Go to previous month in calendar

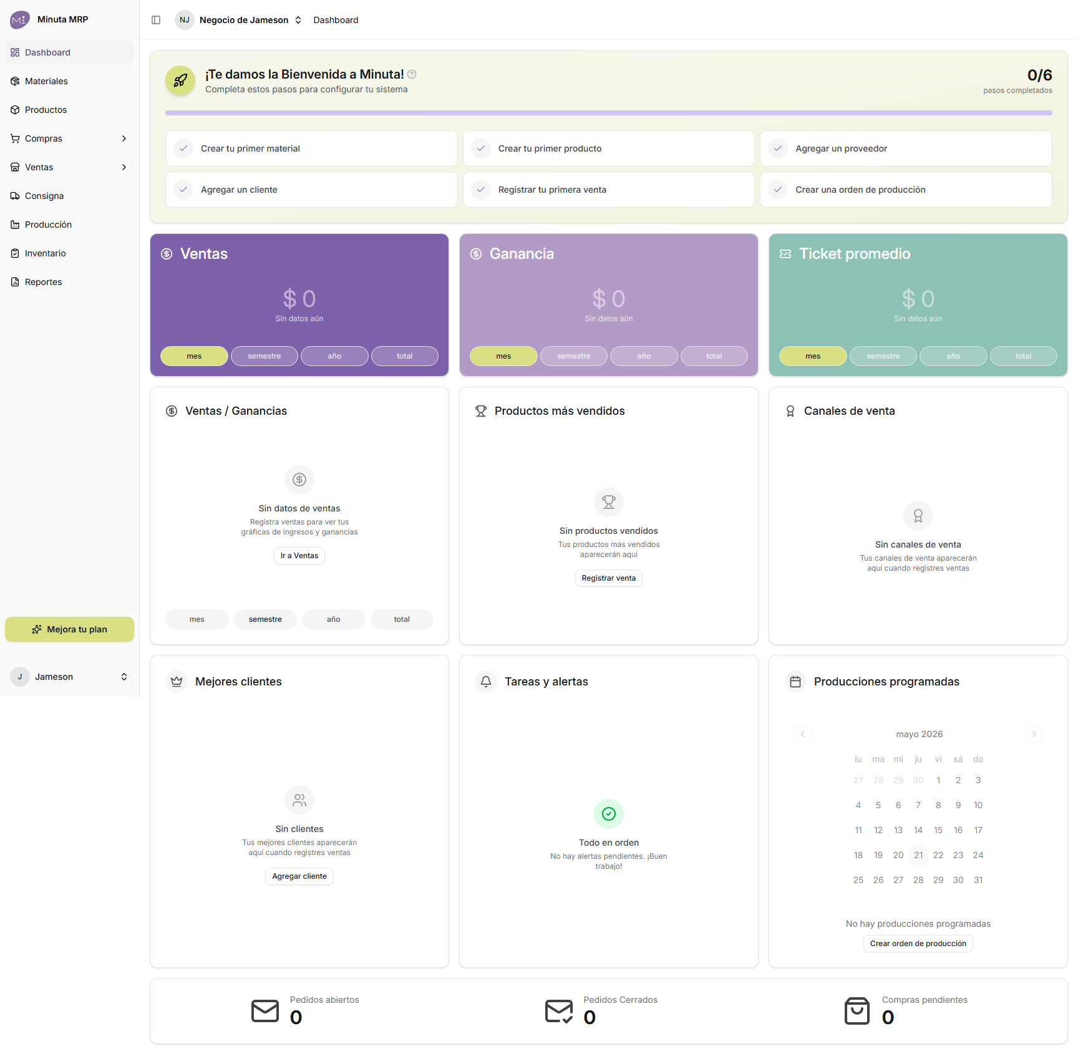(x=803, y=734)
